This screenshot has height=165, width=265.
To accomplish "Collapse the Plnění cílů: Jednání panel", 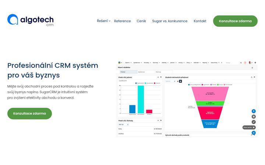I will tap(158, 77).
